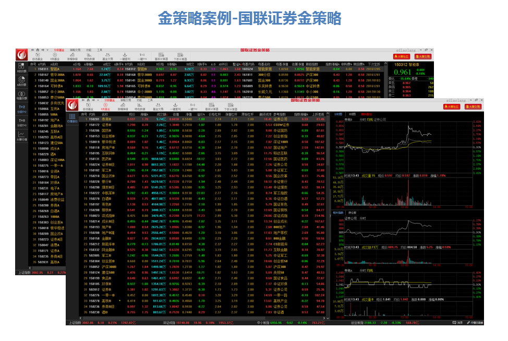
Task: Open 大赛行情 in the back window sidebar
Action: pyautogui.click(x=22, y=136)
